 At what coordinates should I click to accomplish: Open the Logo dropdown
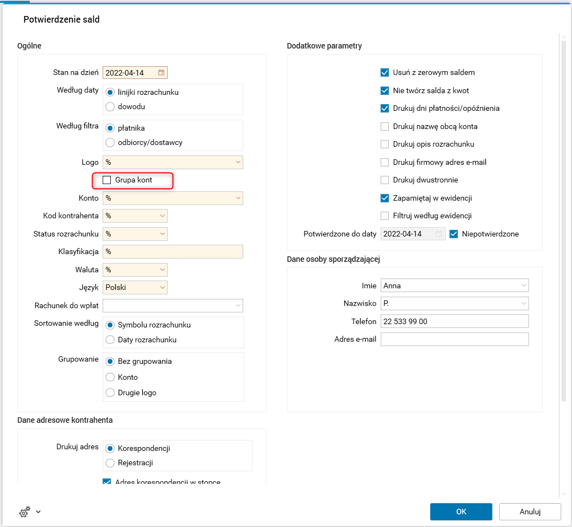click(x=238, y=163)
